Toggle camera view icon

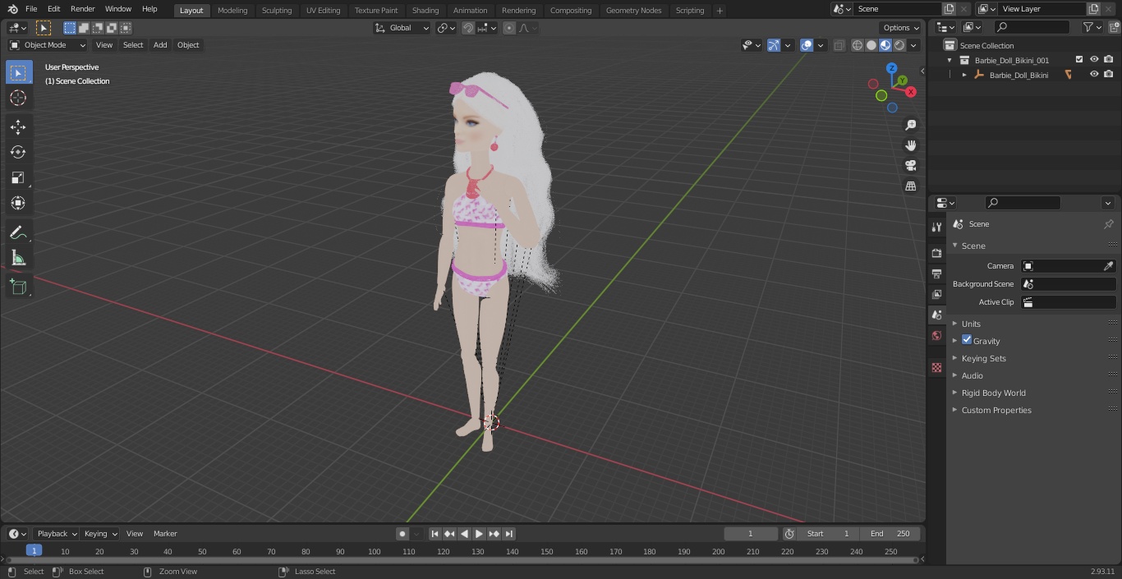pyautogui.click(x=910, y=166)
